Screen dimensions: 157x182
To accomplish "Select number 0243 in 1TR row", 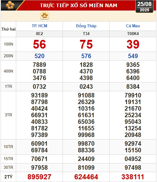I will coord(86,87).
